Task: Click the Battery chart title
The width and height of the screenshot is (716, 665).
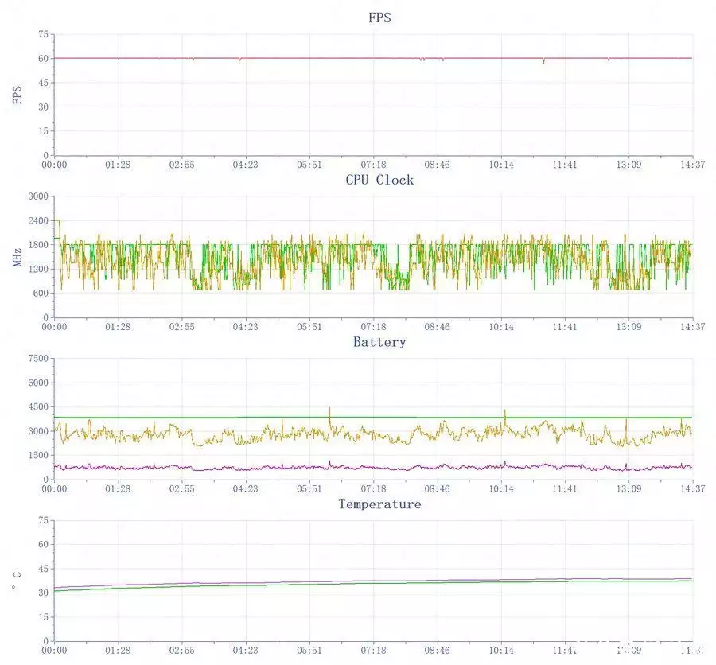Action: point(379,342)
